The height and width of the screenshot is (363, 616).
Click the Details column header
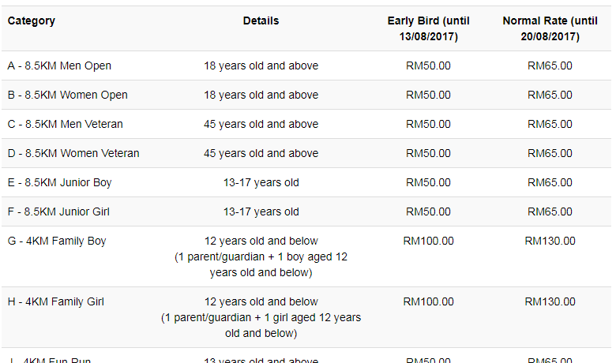click(x=261, y=21)
